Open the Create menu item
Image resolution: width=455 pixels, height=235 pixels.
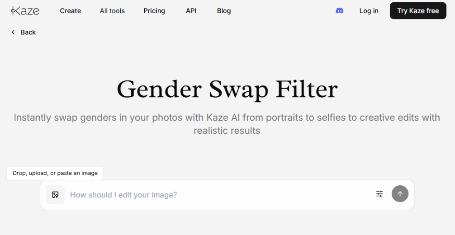(70, 11)
